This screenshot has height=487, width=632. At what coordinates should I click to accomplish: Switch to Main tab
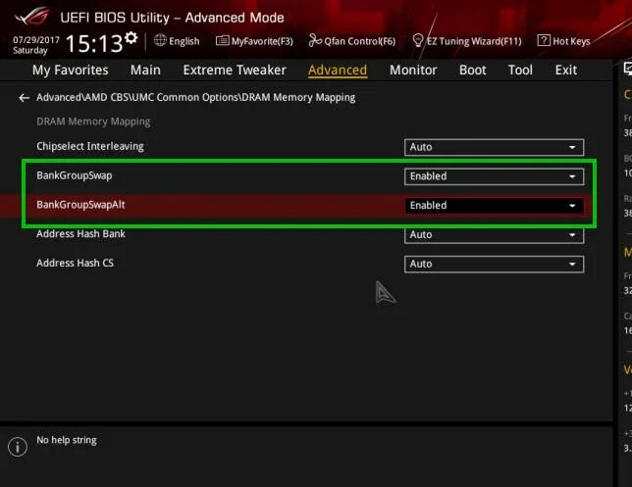pyautogui.click(x=145, y=70)
